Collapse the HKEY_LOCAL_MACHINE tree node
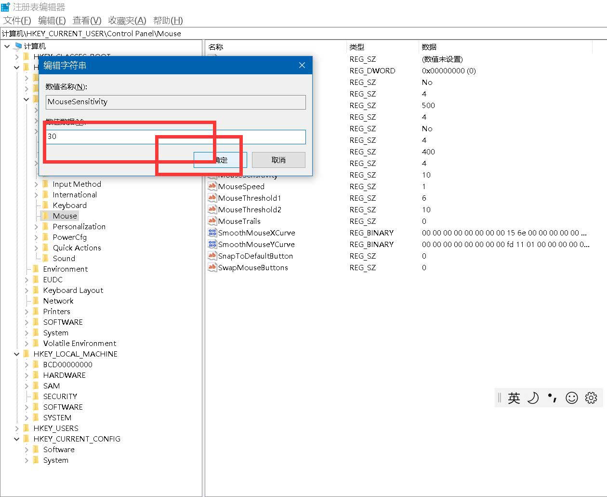This screenshot has height=497, width=607. 17,354
